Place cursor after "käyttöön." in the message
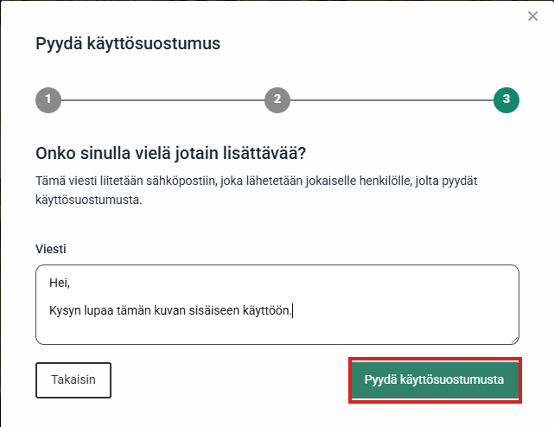 coord(293,309)
